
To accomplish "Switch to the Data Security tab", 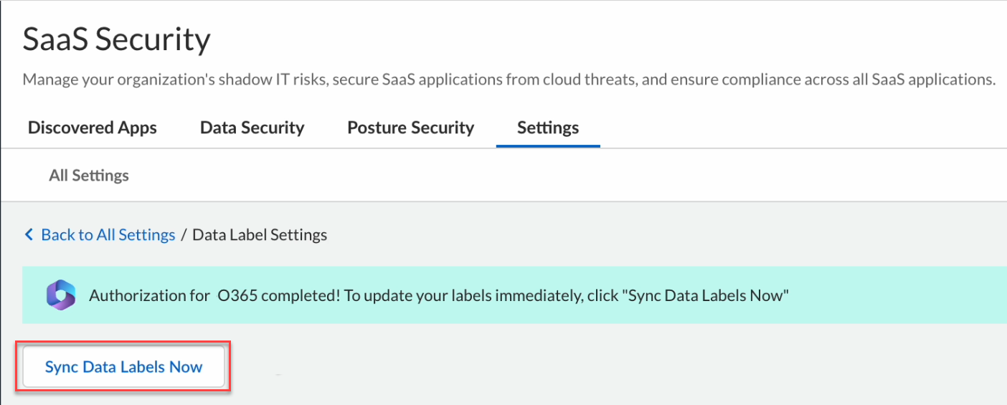I will pos(252,128).
